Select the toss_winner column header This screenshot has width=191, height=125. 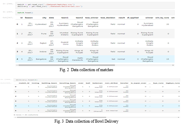92,18
